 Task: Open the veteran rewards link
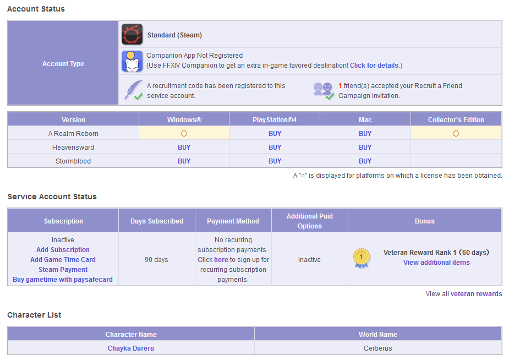[x=476, y=294]
